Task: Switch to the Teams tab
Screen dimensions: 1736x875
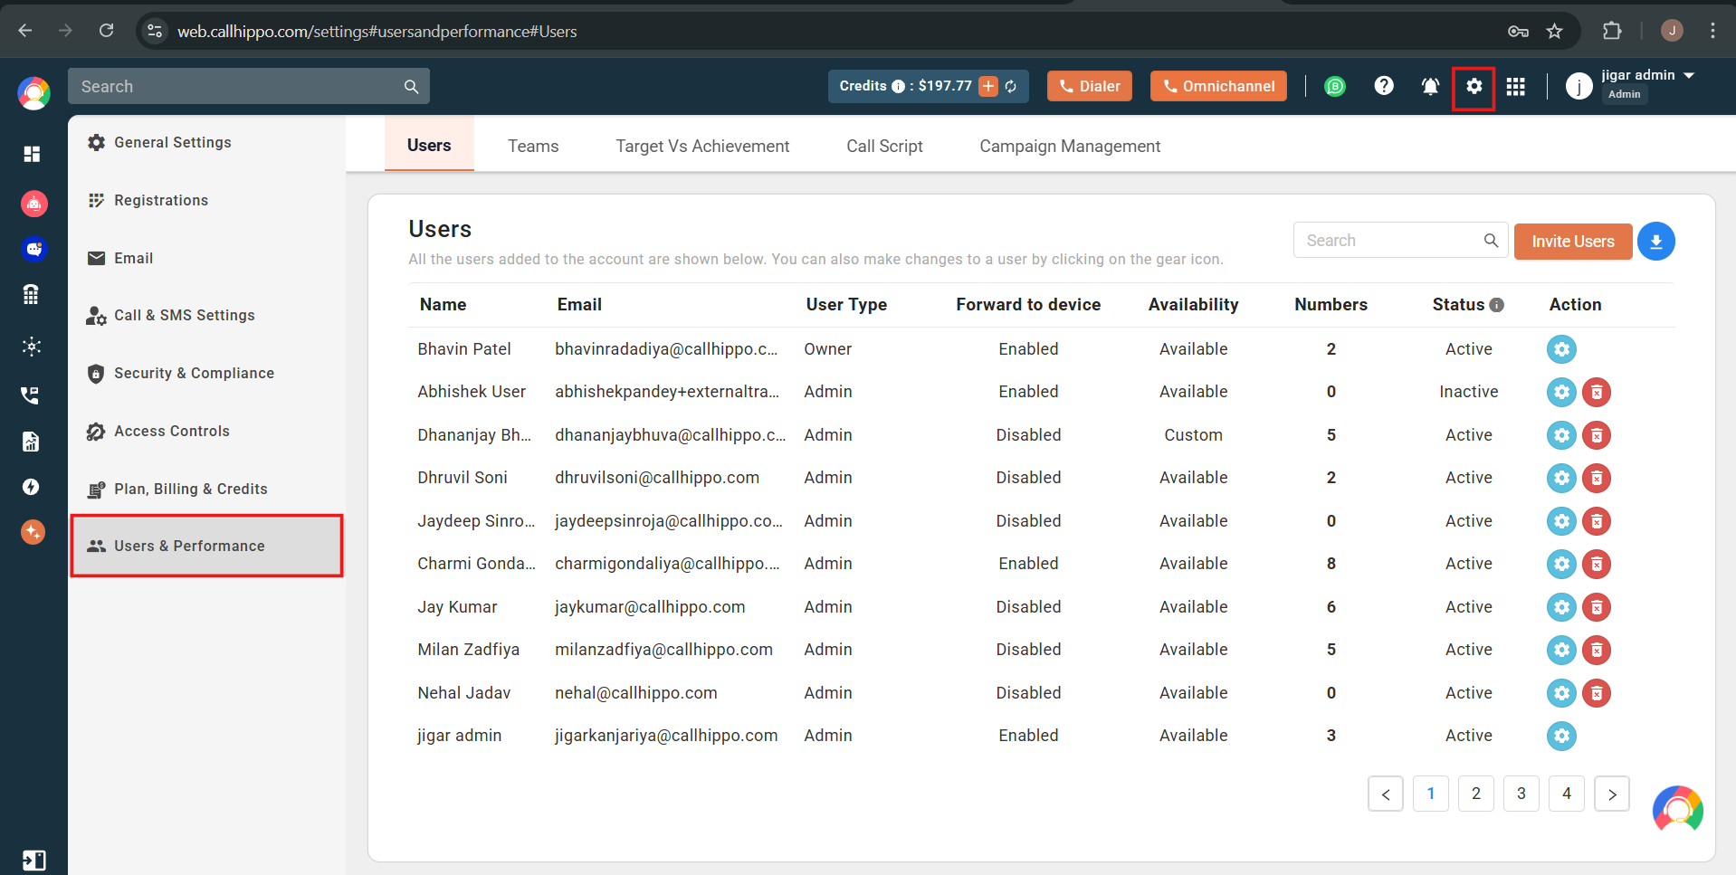Action: [533, 146]
